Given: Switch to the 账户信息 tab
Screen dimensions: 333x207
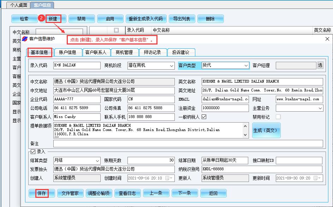Looking at the screenshot, I should pyautogui.click(x=67, y=52).
